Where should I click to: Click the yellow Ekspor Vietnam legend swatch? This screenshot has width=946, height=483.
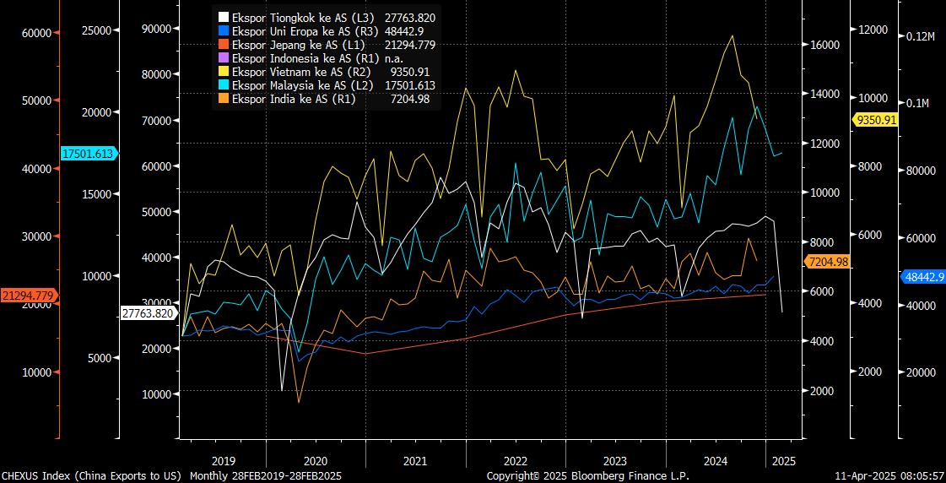coord(224,72)
